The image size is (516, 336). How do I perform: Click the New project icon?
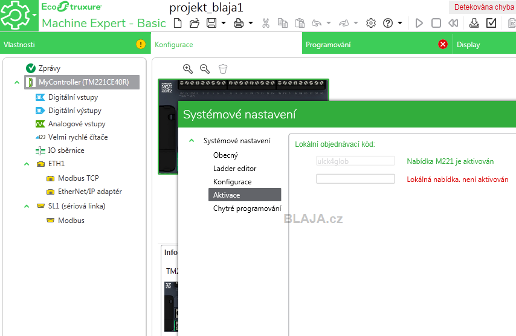pyautogui.click(x=178, y=23)
